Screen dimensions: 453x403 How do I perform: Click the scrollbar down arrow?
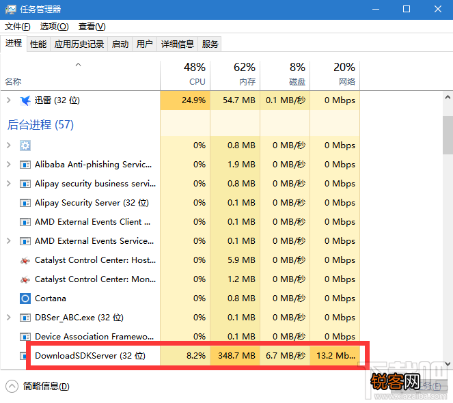coord(448,363)
